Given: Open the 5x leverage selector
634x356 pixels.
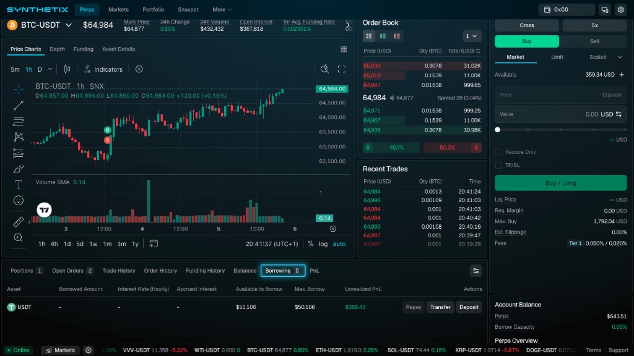Looking at the screenshot, I should [594, 25].
